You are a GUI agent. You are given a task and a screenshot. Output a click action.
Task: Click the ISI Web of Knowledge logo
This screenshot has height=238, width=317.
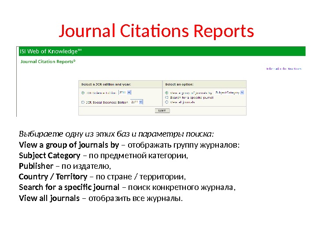click(x=51, y=52)
